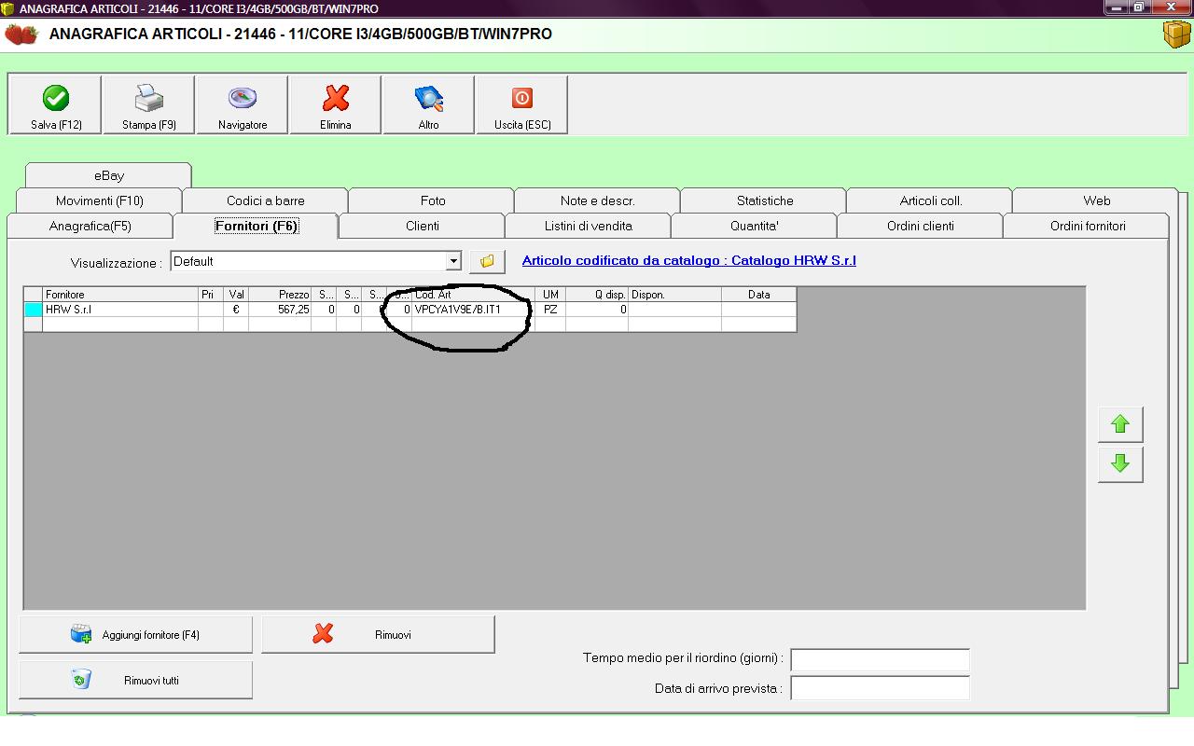This screenshot has height=746, width=1194.
Task: Exit via Uscita (ESC) button
Action: pyautogui.click(x=522, y=104)
